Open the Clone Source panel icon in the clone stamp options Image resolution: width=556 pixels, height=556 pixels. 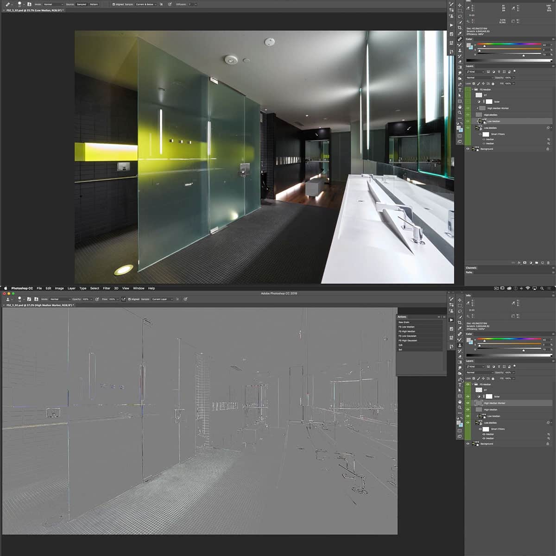[36, 299]
